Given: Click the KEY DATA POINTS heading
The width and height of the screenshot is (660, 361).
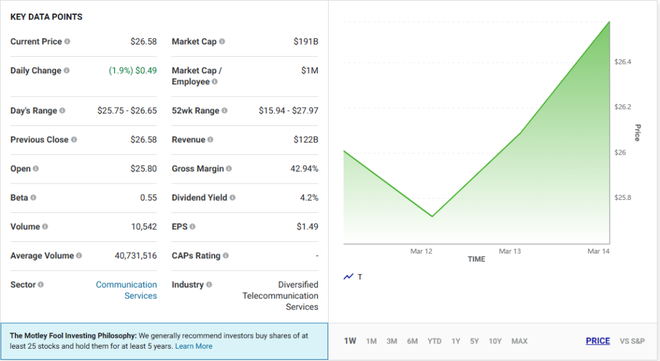Looking at the screenshot, I should coord(46,17).
